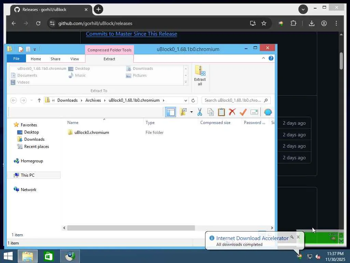The height and width of the screenshot is (263, 350).
Task: Open Desktop under Favorites
Action: 31,132
